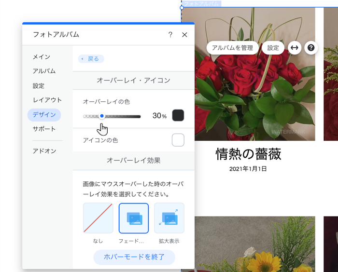The image size is (338, 272).
Task: Close the フォトアルバム settings panel
Action: pos(184,35)
